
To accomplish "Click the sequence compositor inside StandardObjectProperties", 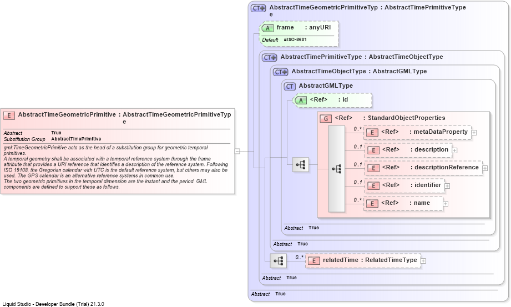I will (x=337, y=169).
